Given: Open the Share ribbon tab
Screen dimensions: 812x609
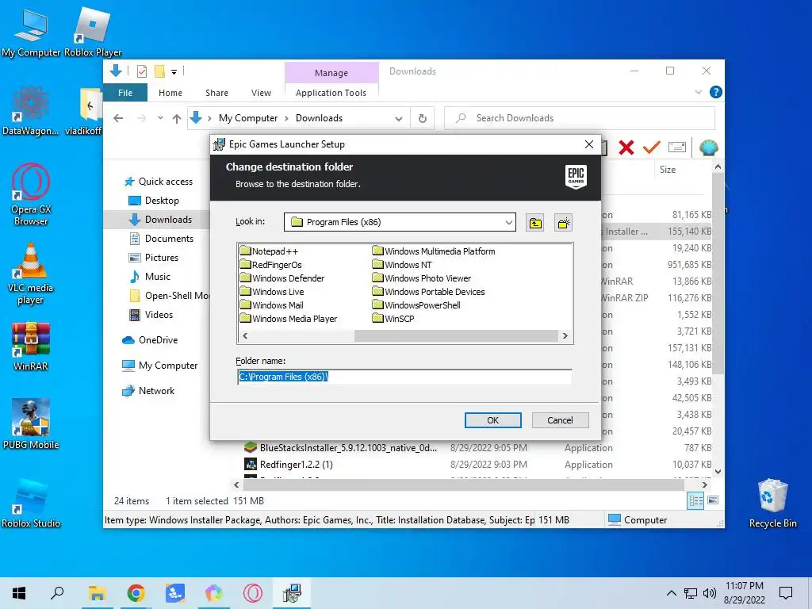Looking at the screenshot, I should coord(216,93).
